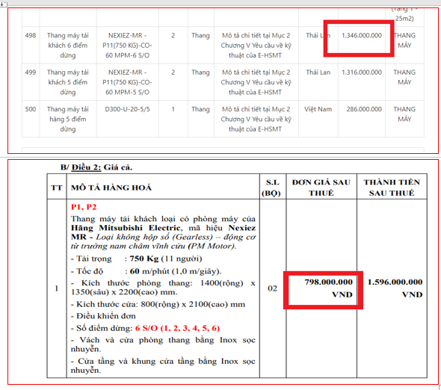Click 'Cửa tầng và khung cửa tầng' line
Screen dimensions: 441x390
click(x=163, y=365)
